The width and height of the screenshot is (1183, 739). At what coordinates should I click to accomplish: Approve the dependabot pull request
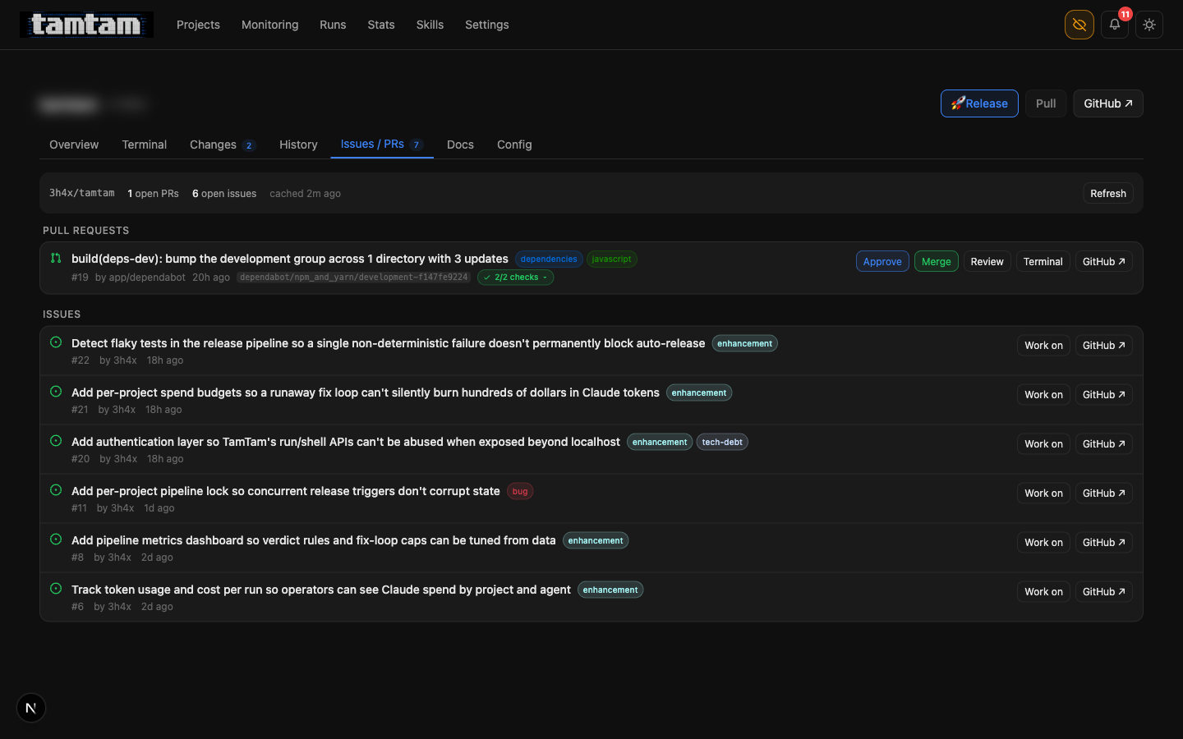point(882,261)
